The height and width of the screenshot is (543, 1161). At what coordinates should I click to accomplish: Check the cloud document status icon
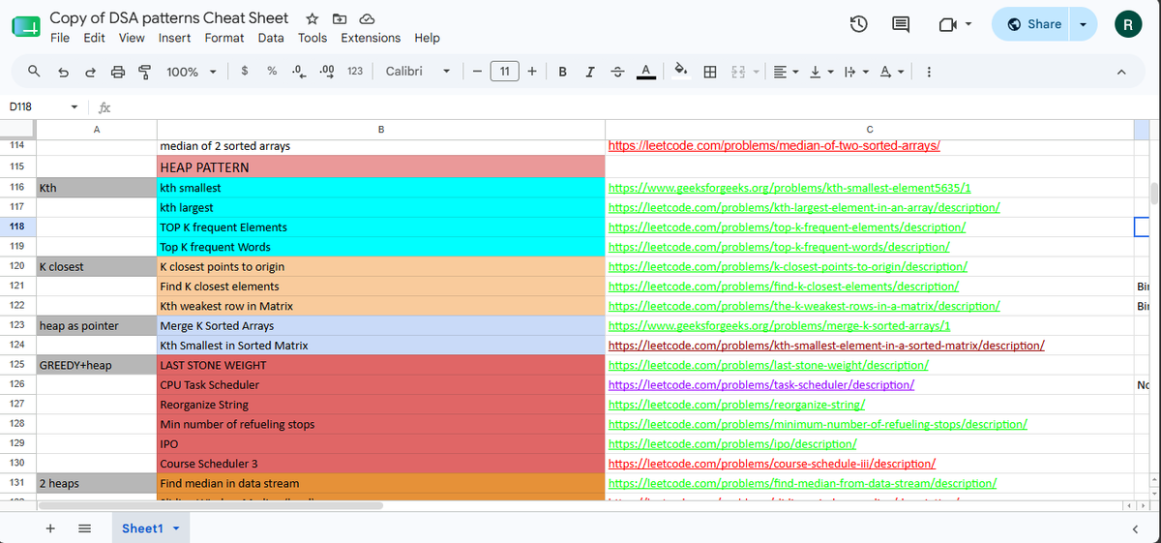367,18
